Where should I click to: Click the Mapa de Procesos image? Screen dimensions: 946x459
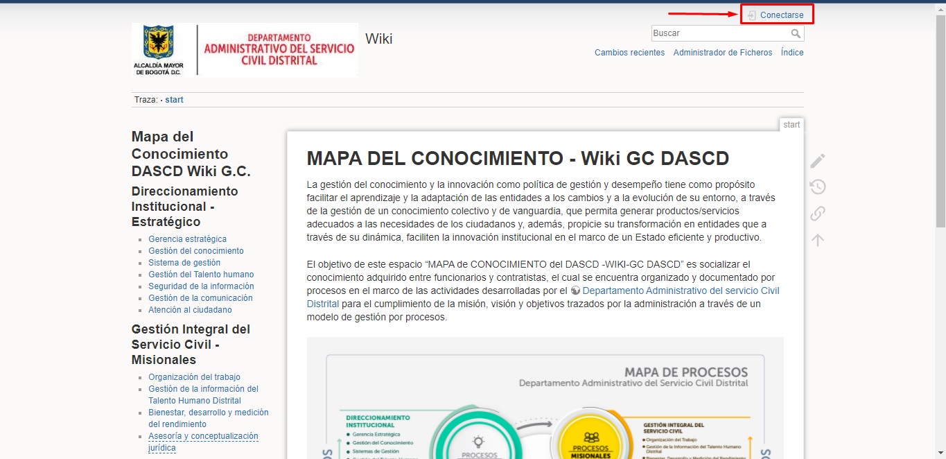pyautogui.click(x=545, y=398)
